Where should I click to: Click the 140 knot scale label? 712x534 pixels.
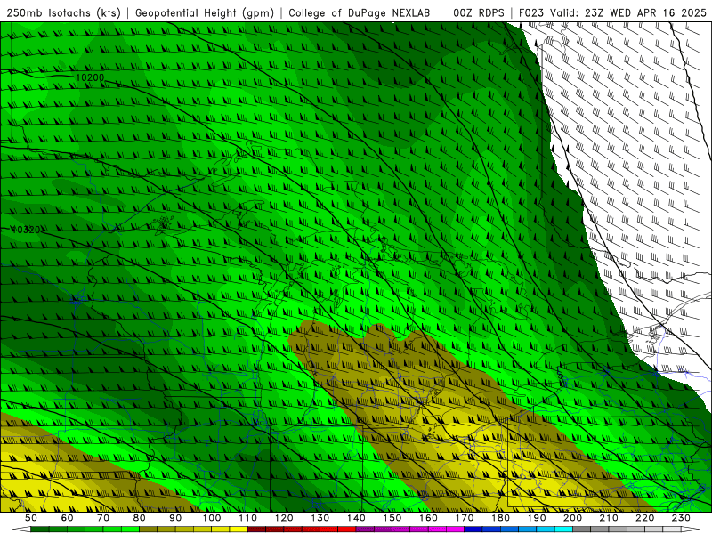click(356, 518)
